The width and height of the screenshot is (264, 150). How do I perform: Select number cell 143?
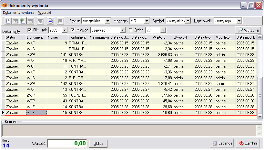pos(57,101)
